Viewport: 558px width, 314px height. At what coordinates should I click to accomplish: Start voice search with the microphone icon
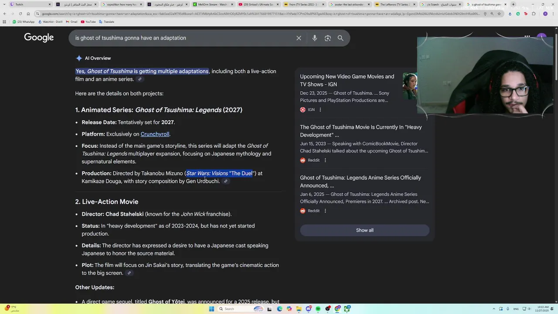point(314,38)
